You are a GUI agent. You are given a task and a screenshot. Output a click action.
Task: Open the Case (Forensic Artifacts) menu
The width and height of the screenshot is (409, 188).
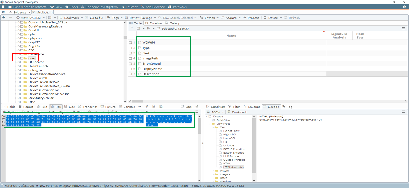click(28, 7)
